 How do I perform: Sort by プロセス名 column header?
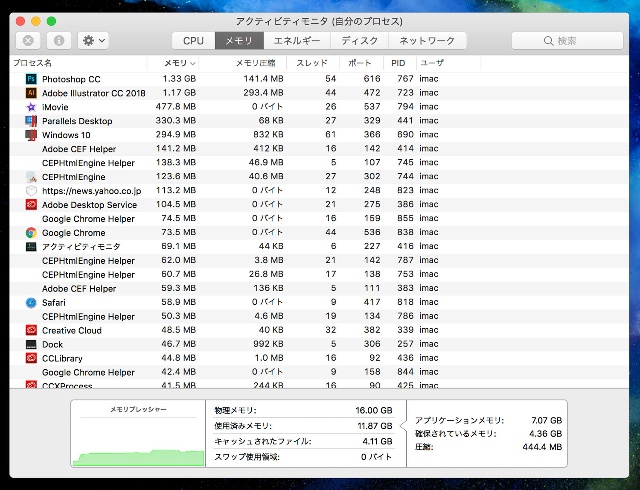[78, 63]
